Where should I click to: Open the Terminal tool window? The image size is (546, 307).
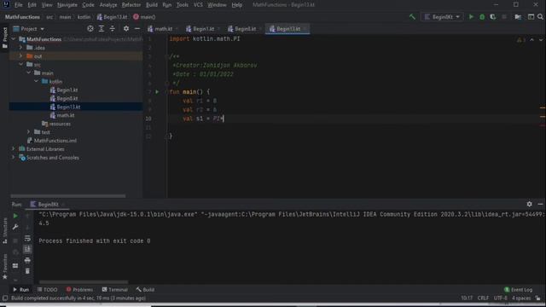[115, 290]
